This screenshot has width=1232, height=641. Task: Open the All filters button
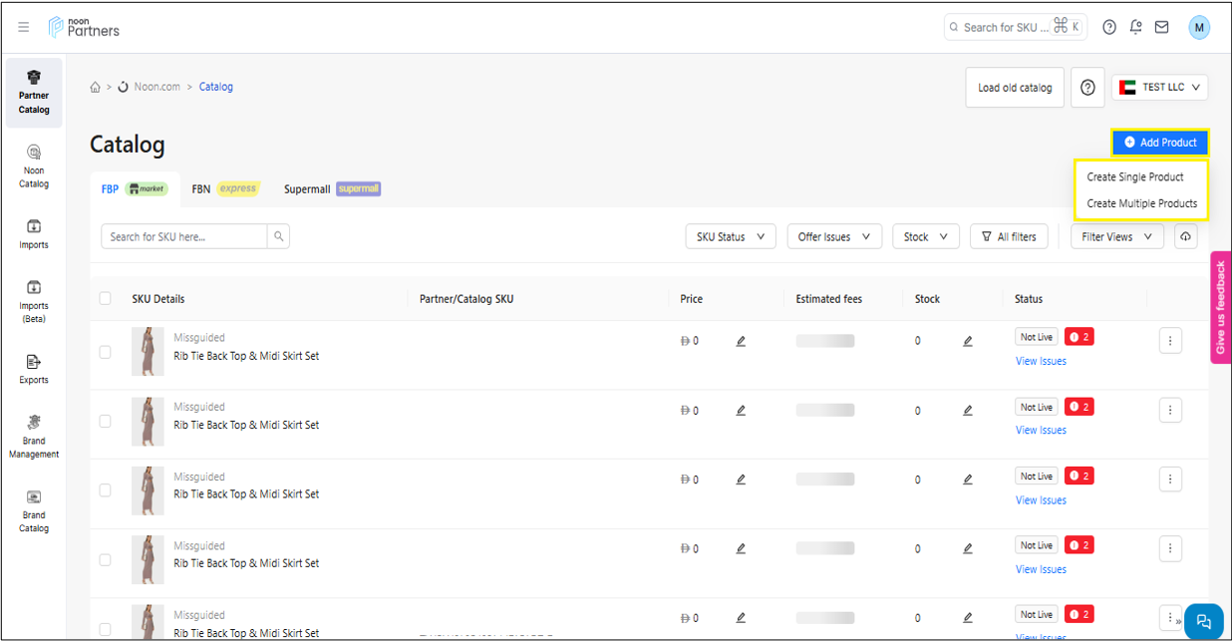pyautogui.click(x=1009, y=236)
